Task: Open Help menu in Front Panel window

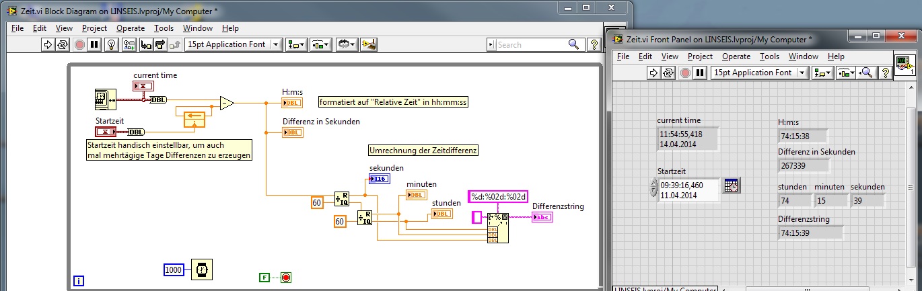Action: (x=836, y=56)
